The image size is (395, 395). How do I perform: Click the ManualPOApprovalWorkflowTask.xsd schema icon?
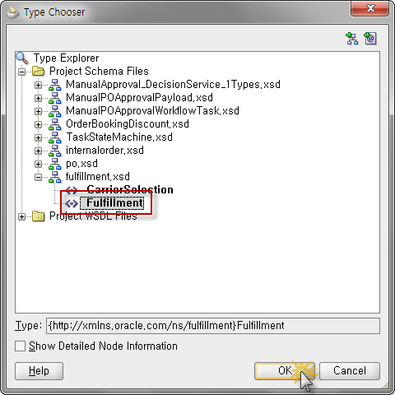(55, 111)
